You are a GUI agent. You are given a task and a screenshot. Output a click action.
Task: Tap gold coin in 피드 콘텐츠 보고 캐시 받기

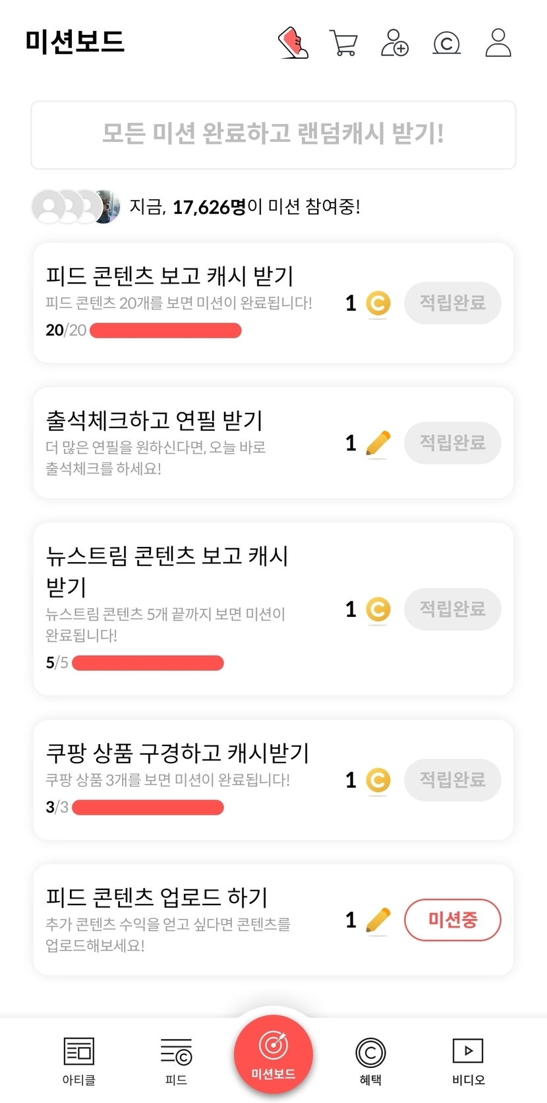[378, 303]
